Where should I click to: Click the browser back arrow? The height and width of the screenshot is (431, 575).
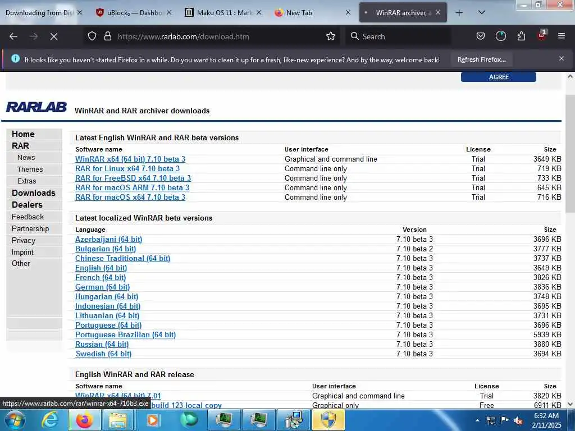tap(13, 36)
